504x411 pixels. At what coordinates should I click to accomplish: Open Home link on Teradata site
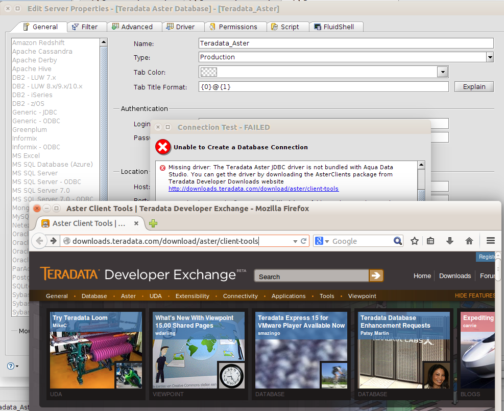click(422, 276)
